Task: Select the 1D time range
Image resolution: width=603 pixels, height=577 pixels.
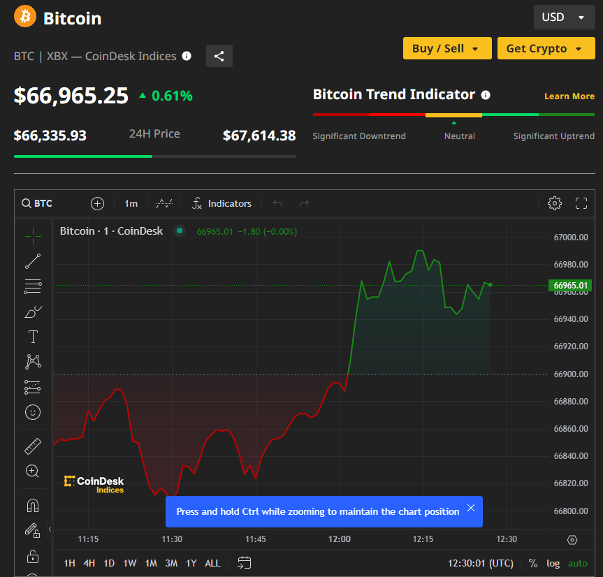Action: click(109, 563)
